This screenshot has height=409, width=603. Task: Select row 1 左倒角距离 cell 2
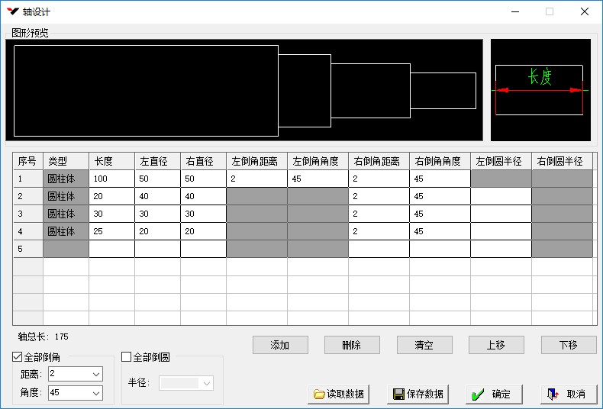(257, 179)
